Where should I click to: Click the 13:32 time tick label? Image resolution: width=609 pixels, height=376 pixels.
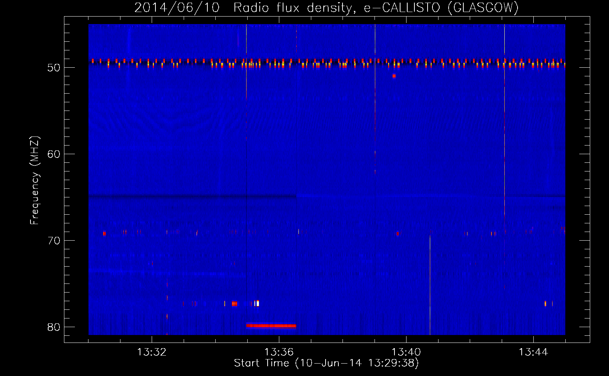pos(152,352)
